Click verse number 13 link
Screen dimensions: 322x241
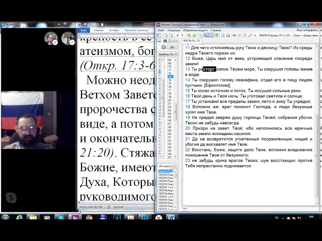pos(188,69)
